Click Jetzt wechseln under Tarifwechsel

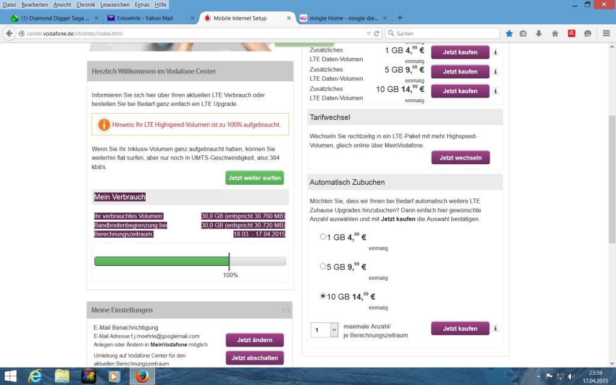(460, 158)
